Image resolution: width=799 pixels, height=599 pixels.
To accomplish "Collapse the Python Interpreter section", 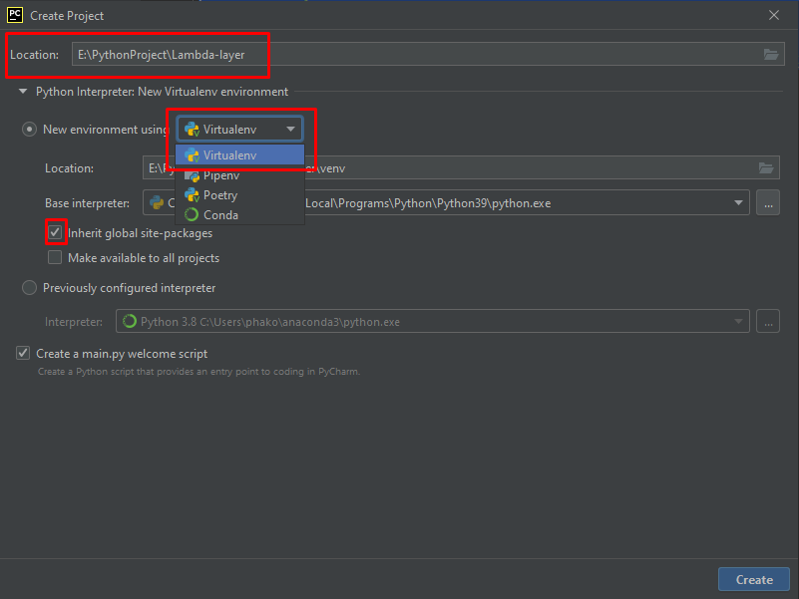I will point(23,92).
